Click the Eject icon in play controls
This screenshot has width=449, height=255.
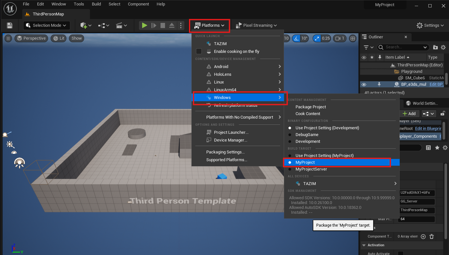point(172,25)
